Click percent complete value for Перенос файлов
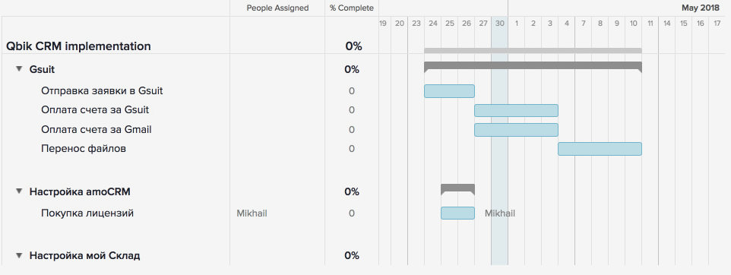This screenshot has width=731, height=275. [x=352, y=149]
